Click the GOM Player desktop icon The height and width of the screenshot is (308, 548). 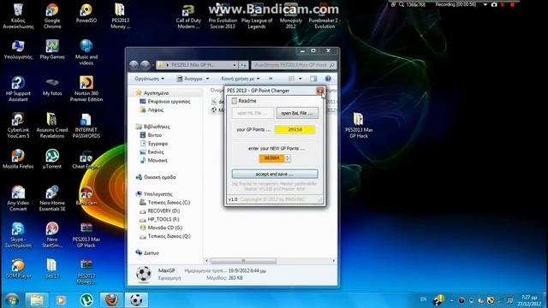click(x=18, y=269)
